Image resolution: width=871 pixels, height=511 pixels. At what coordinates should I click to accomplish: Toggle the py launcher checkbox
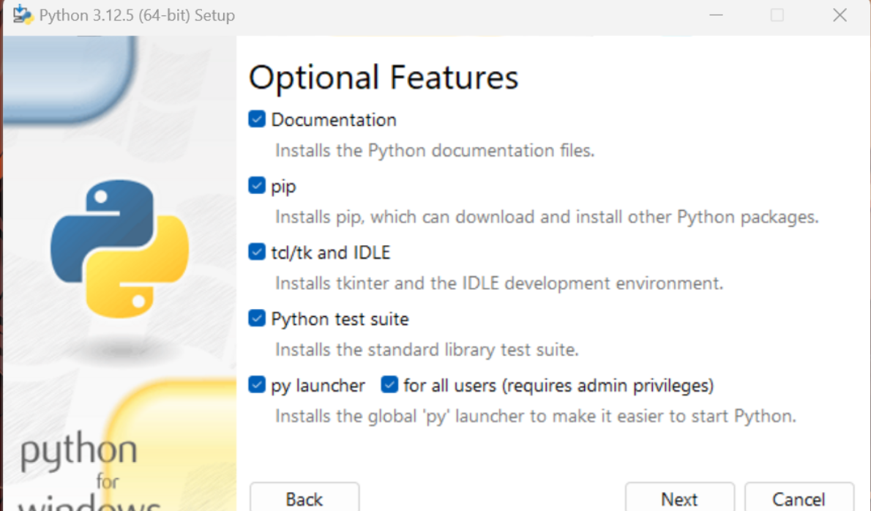coord(257,385)
